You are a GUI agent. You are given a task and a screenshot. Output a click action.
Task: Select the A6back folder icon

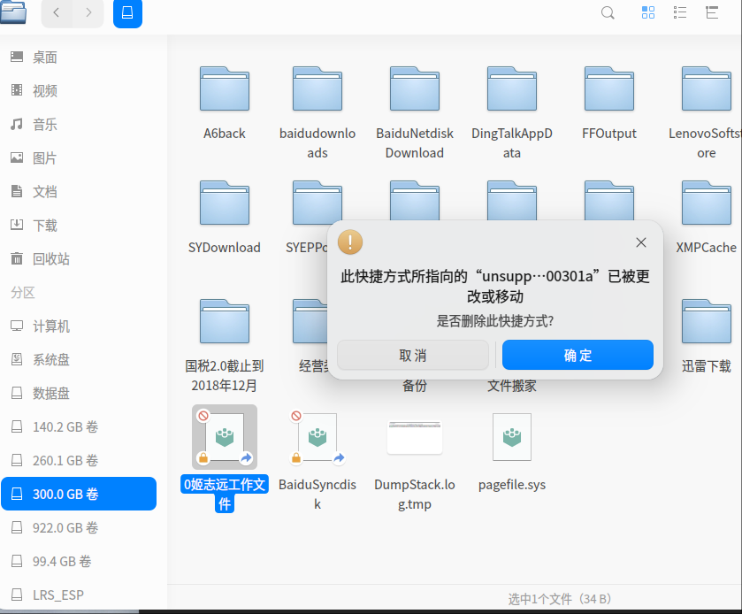click(x=225, y=89)
